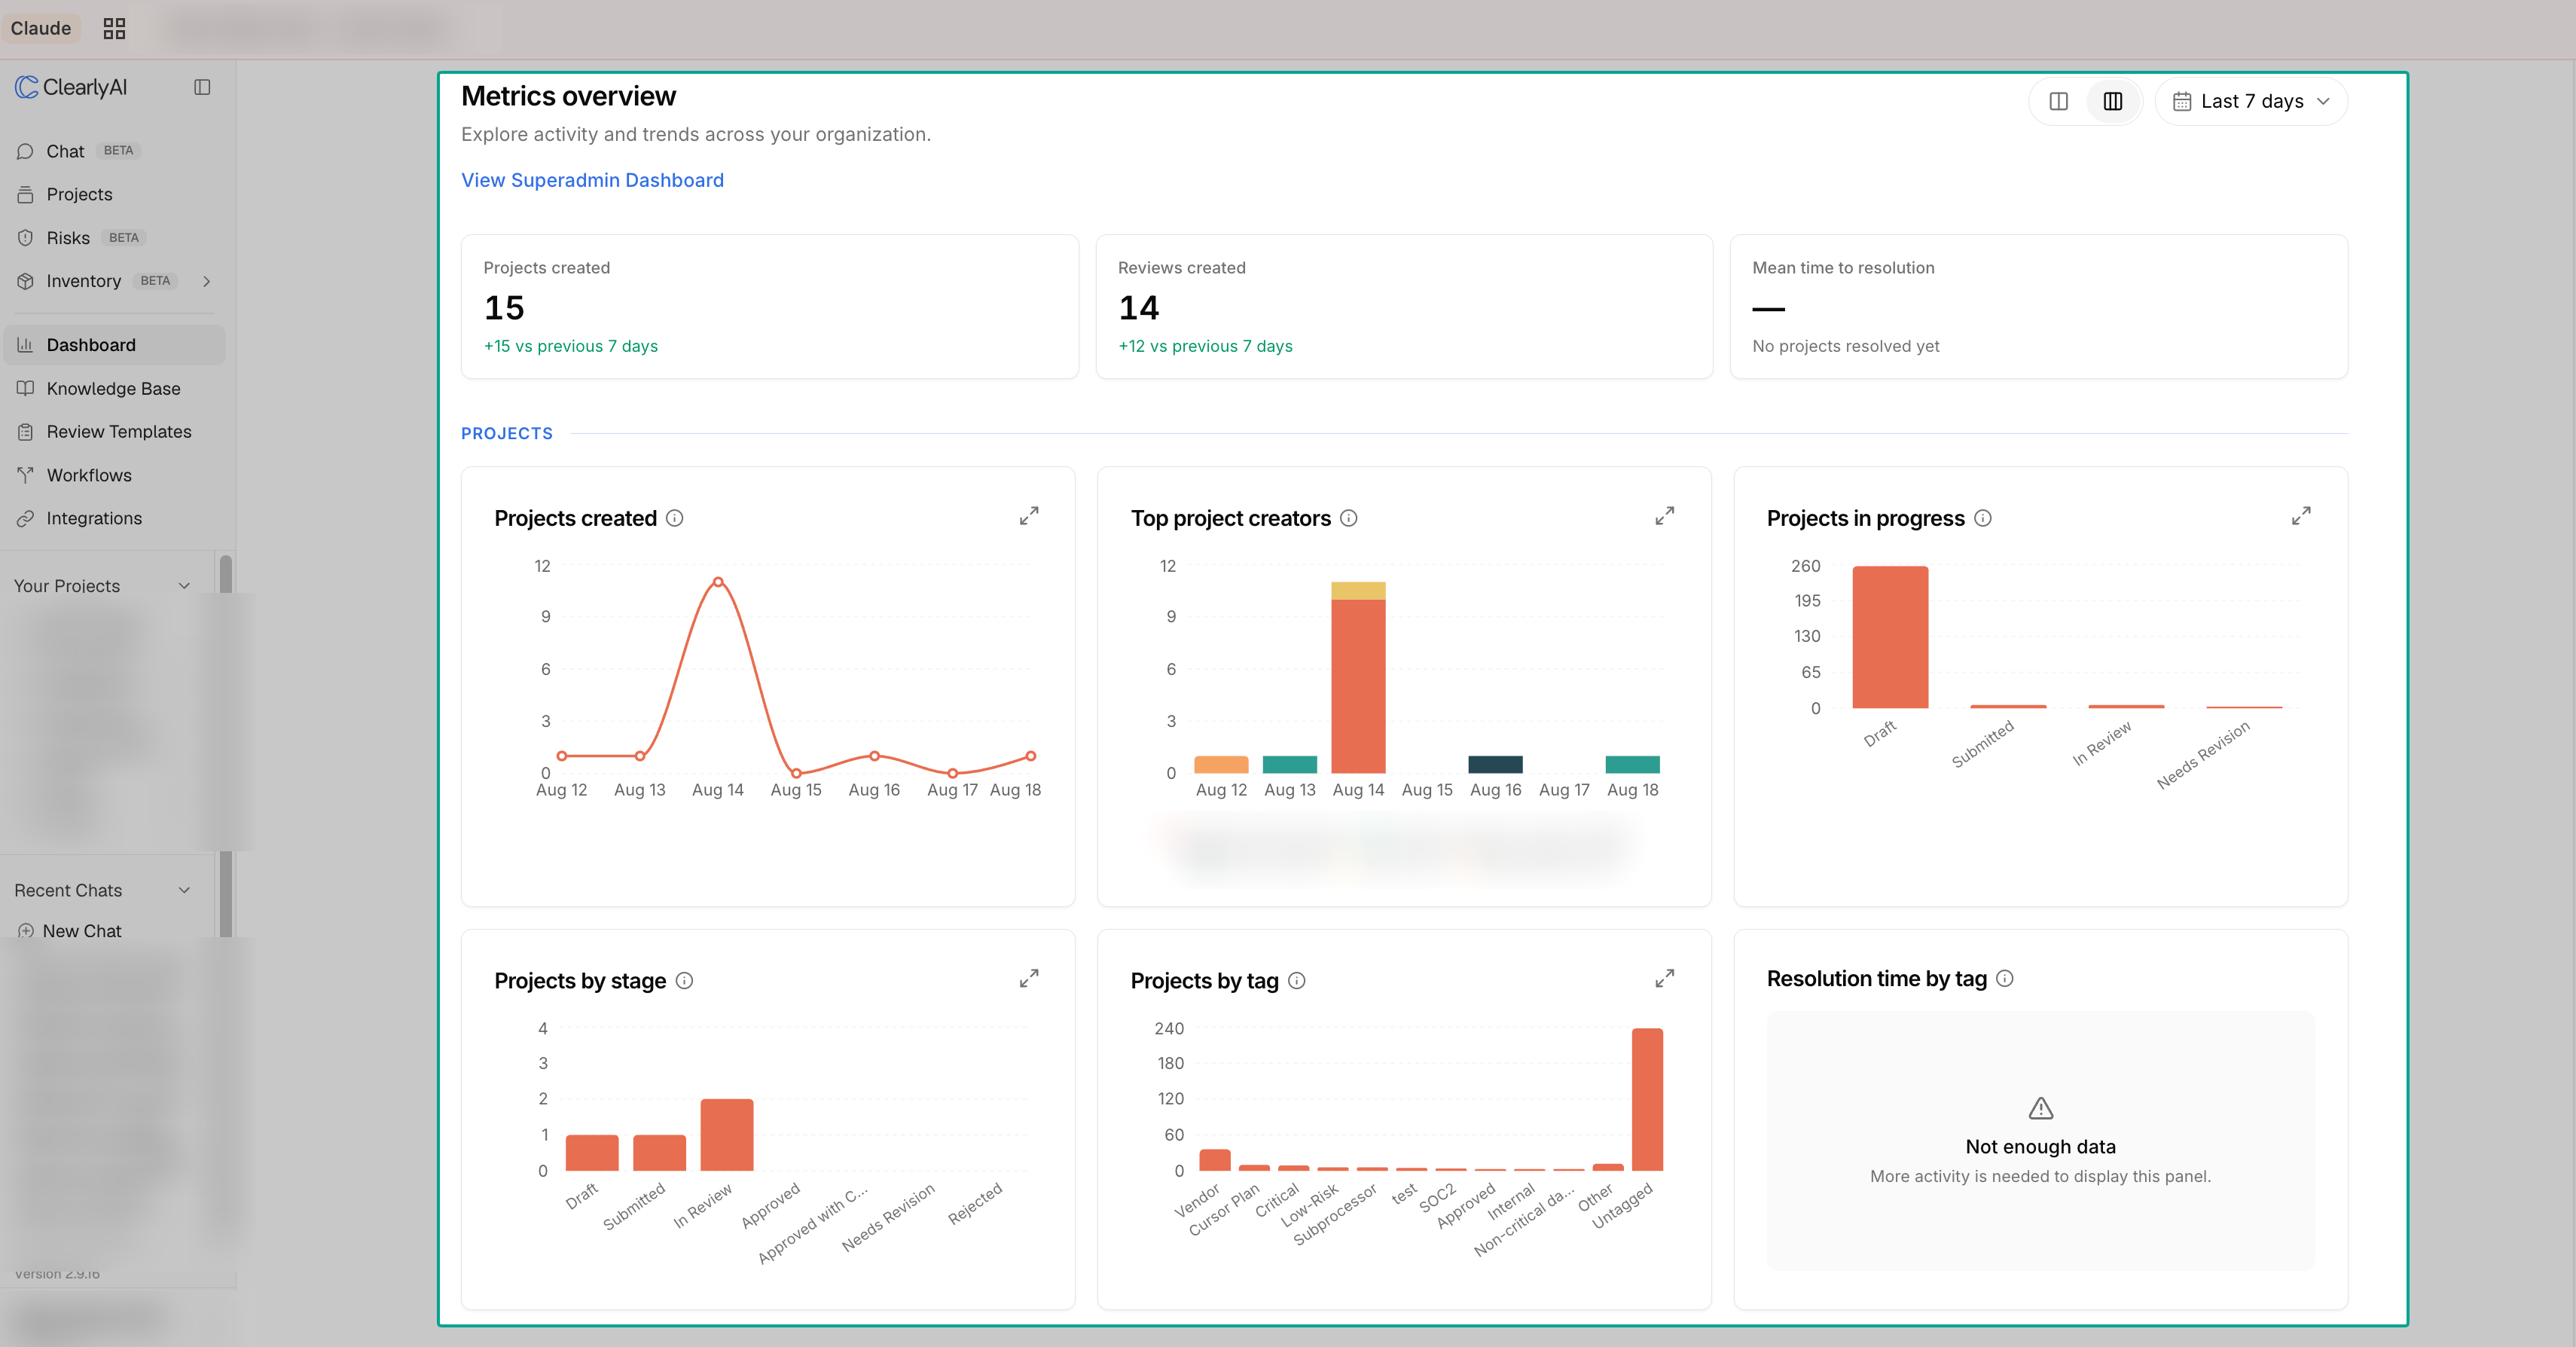Expand the Projects in progress chart
The height and width of the screenshot is (1347, 2576).
tap(2301, 516)
